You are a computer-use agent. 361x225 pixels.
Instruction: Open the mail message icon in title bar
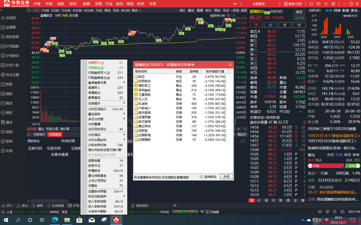click(x=319, y=4)
